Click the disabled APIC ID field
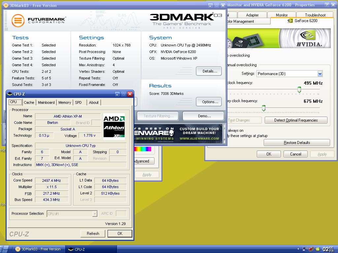The image size is (338, 253). coord(121,213)
